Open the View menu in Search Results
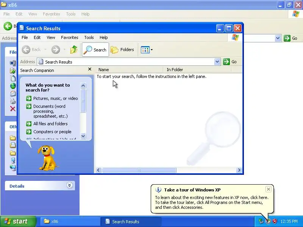Screen dimensions: 303x227 click(51, 37)
